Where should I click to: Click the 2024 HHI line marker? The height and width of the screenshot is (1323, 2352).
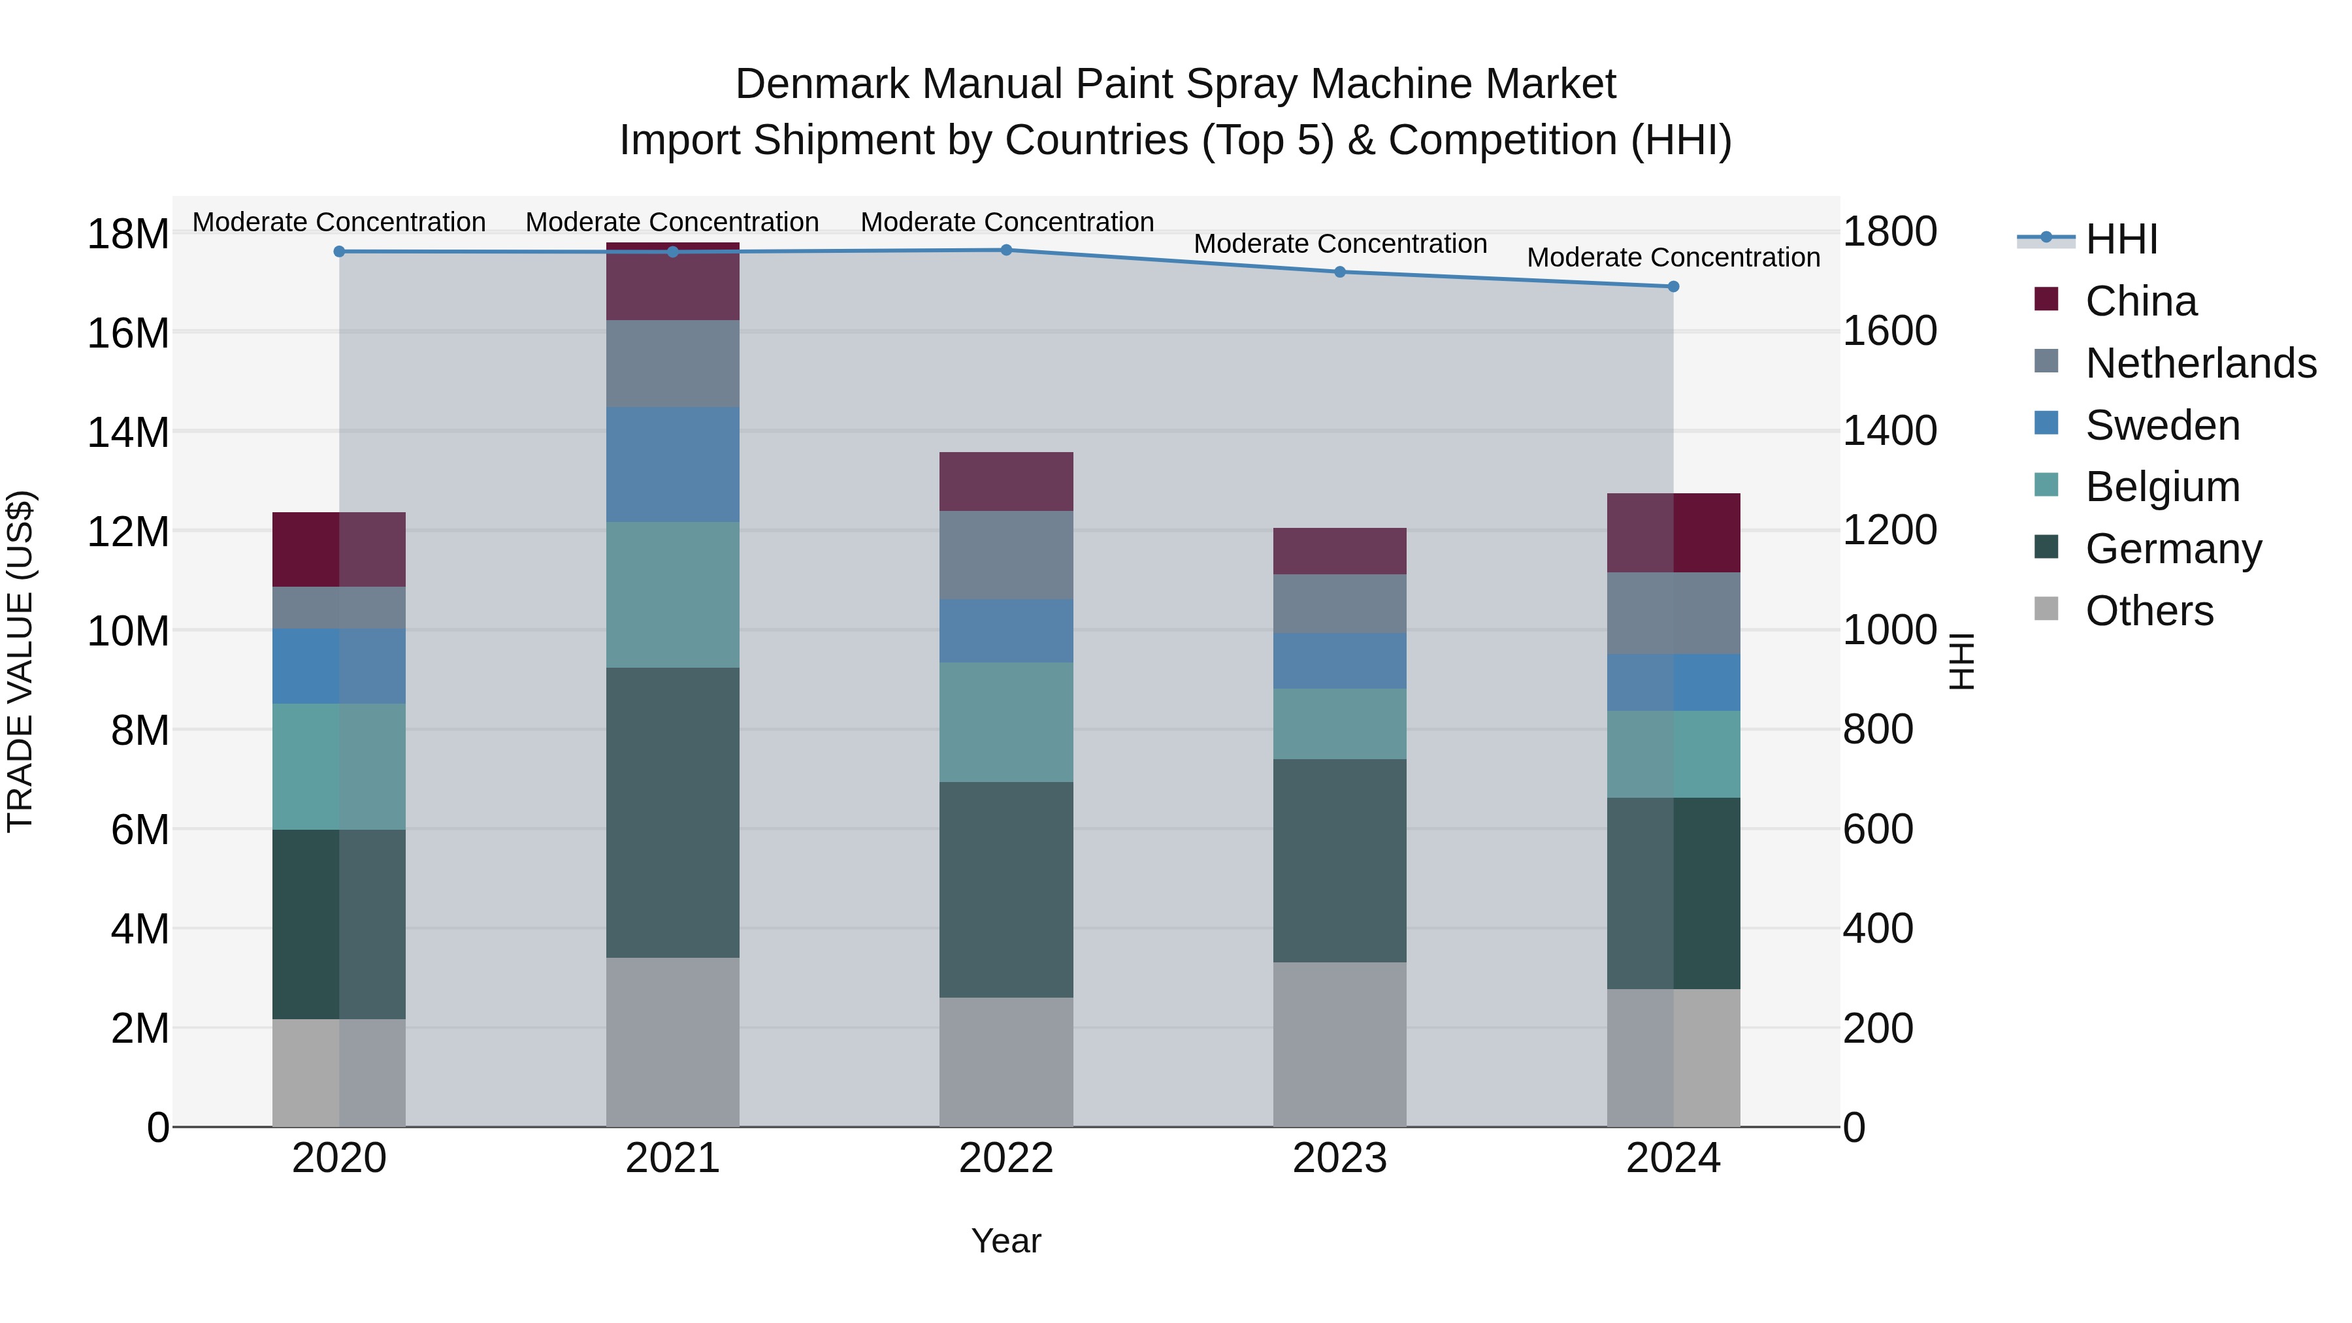[1674, 287]
